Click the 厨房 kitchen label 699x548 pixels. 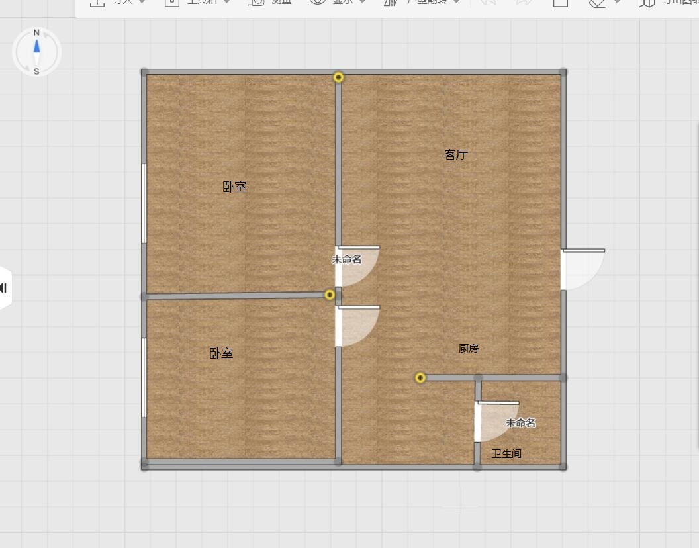(x=468, y=349)
